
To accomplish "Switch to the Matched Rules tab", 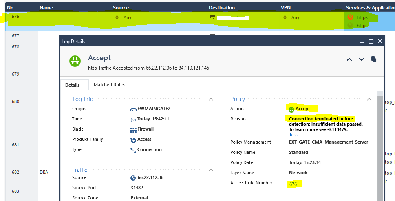I will tap(110, 85).
